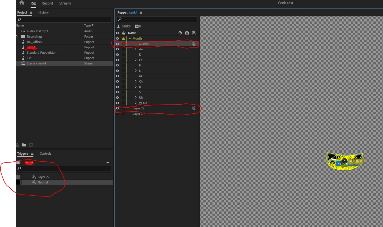Click the crown independence column header
383x227 pixels.
124,33
